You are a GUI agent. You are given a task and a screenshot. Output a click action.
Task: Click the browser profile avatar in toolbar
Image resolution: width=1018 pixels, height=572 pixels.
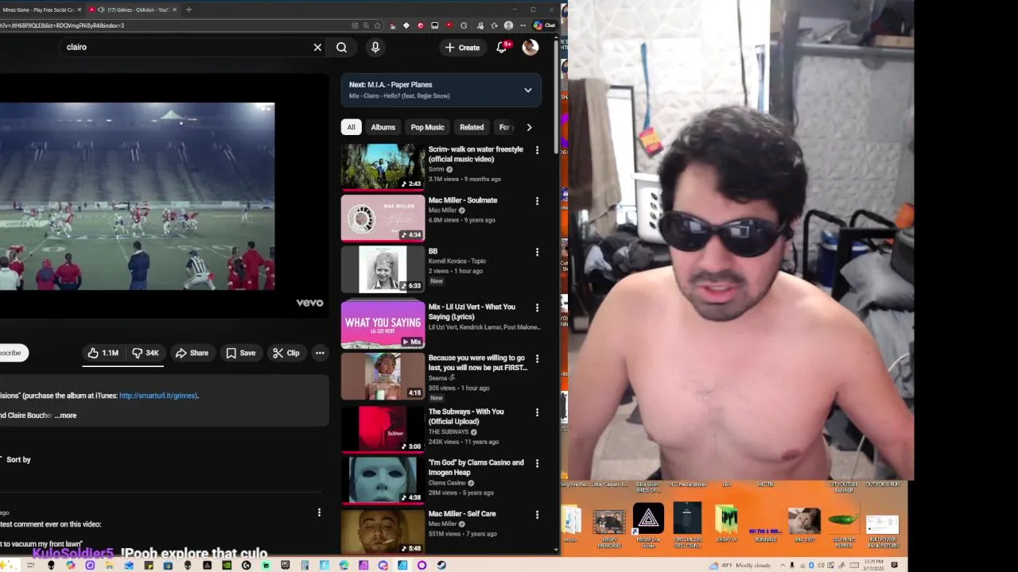tap(509, 25)
